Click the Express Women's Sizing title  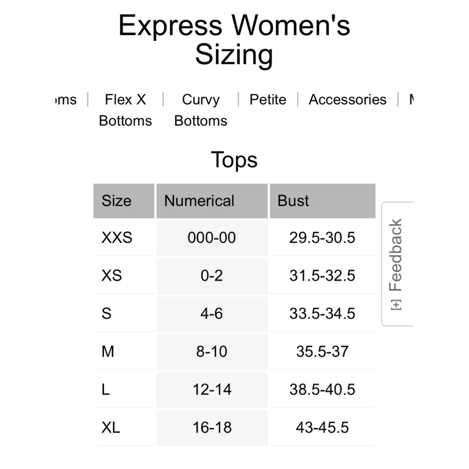(234, 40)
